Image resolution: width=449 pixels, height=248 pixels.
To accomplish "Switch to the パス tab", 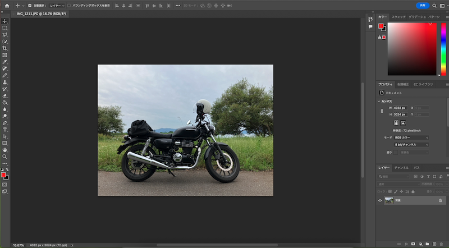I will tap(416, 168).
